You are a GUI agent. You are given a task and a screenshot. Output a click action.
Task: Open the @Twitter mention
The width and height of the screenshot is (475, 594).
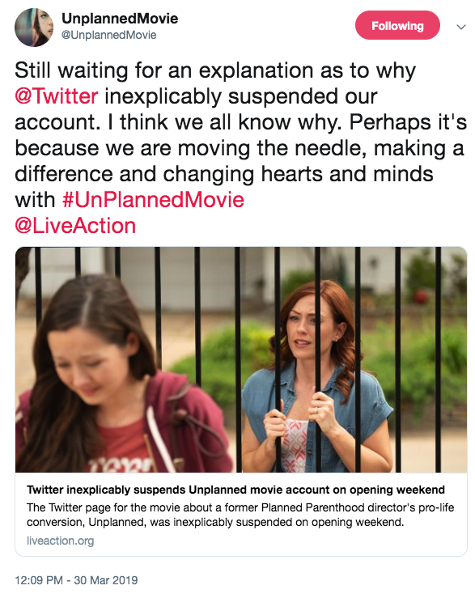click(x=57, y=95)
